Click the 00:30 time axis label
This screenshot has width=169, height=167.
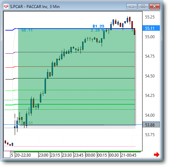(114, 155)
